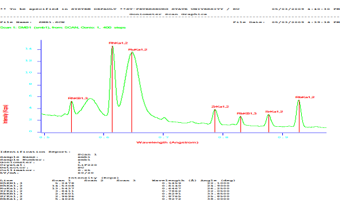This screenshot has width=342, height=222.
Task: Select the Identification Report heading
Action: 35,152
